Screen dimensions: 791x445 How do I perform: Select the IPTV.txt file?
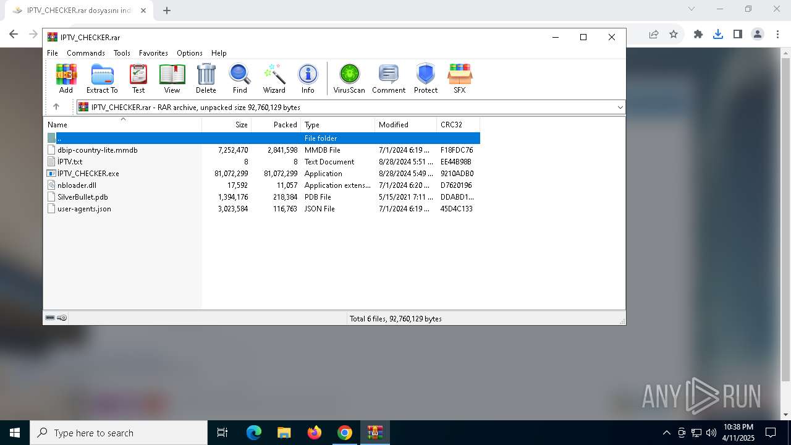pyautogui.click(x=263, y=161)
